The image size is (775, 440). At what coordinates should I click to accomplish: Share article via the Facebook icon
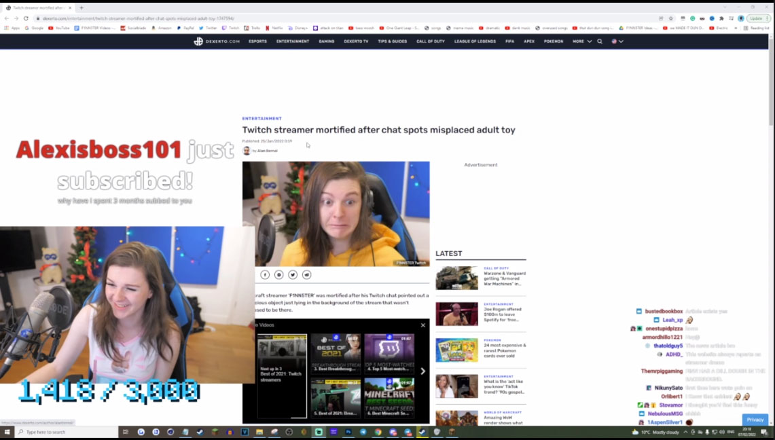[x=265, y=274]
